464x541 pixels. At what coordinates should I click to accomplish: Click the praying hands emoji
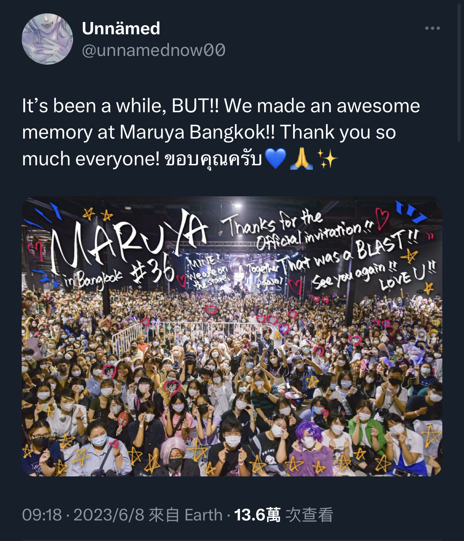tap(302, 158)
